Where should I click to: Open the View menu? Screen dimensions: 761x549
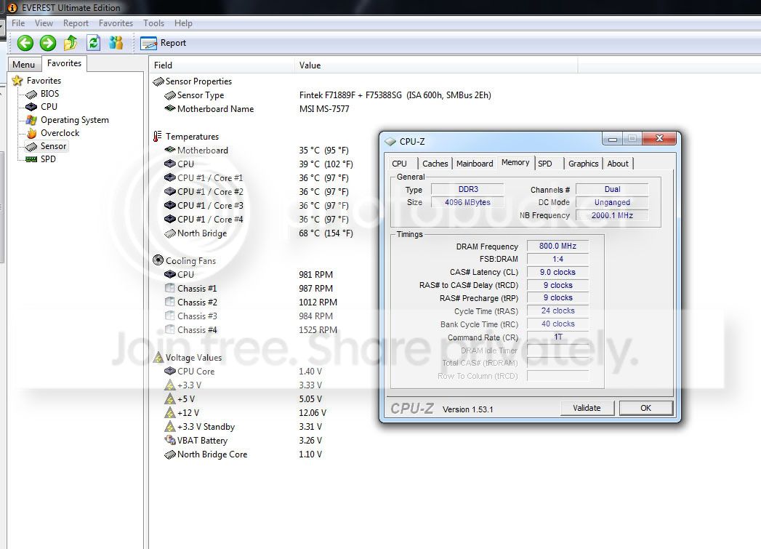click(44, 23)
